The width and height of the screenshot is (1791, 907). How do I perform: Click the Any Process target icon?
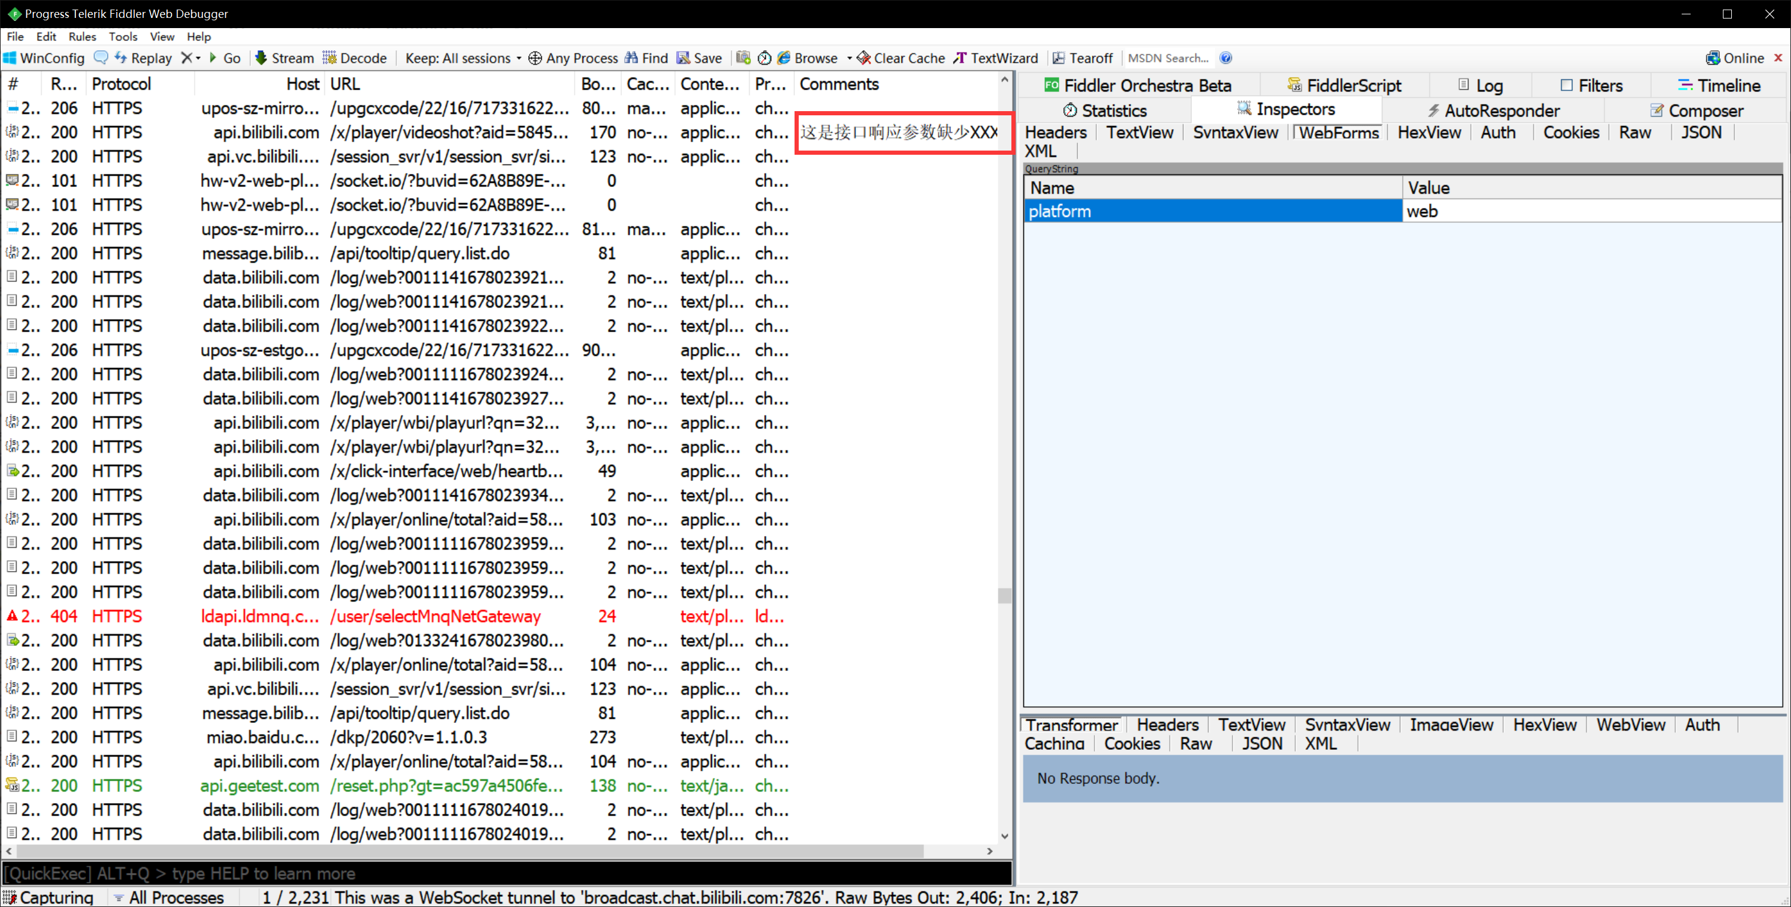tap(535, 59)
